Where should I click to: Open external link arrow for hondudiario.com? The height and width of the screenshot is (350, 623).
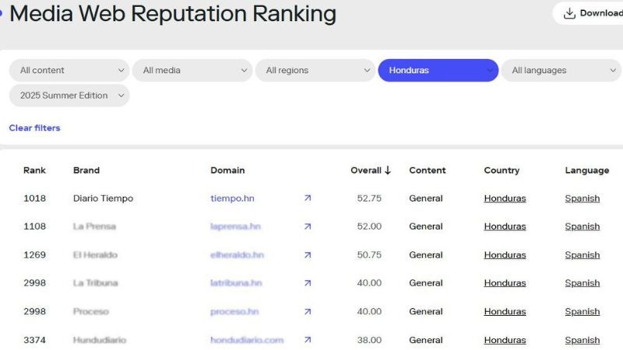(308, 340)
